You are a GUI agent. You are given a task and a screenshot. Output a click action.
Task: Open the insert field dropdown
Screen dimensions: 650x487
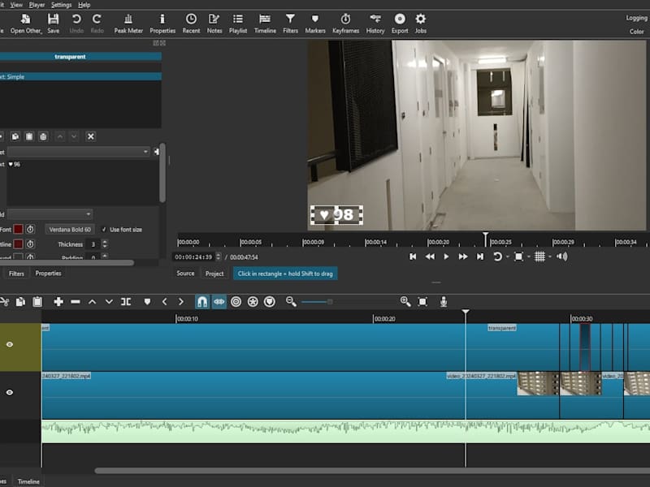pyautogui.click(x=50, y=214)
